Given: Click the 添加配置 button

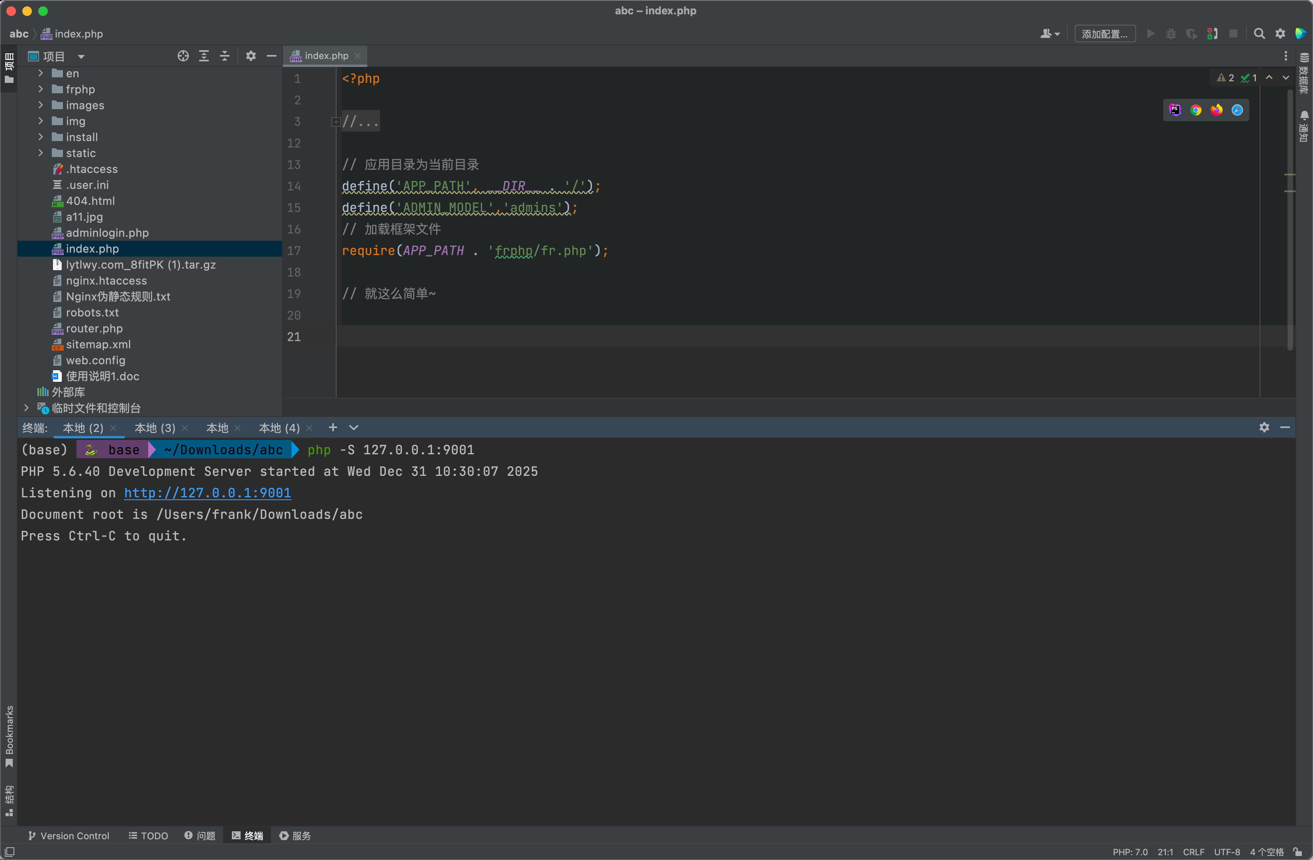Looking at the screenshot, I should coord(1105,33).
